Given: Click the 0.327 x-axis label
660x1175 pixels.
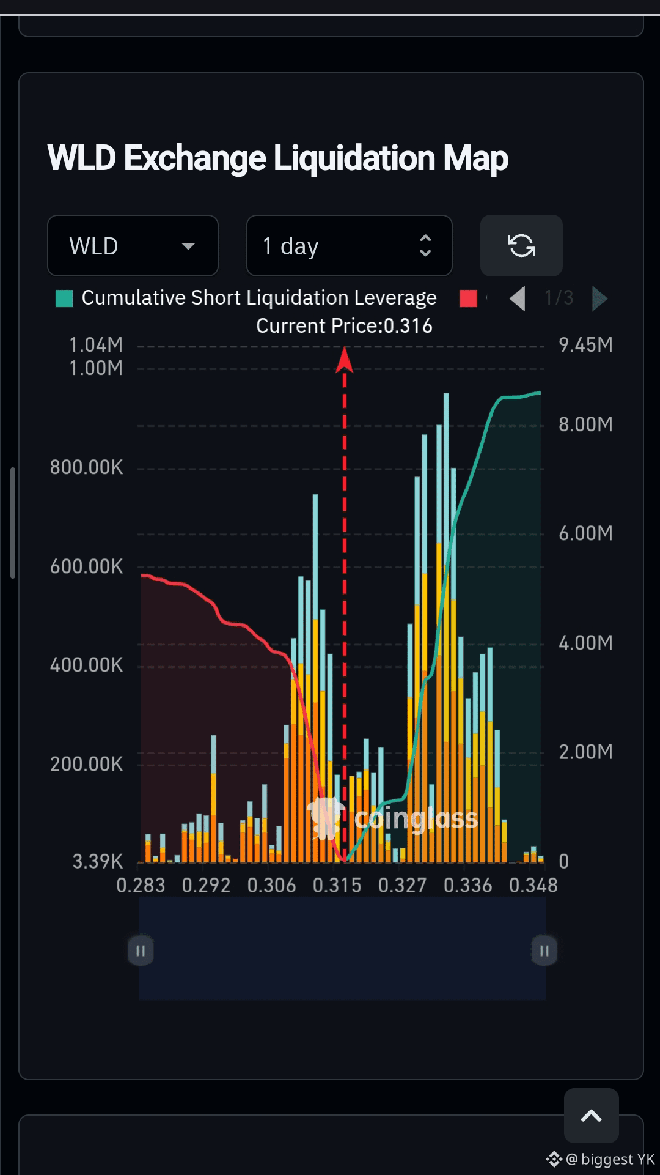Looking at the screenshot, I should click(x=402, y=885).
